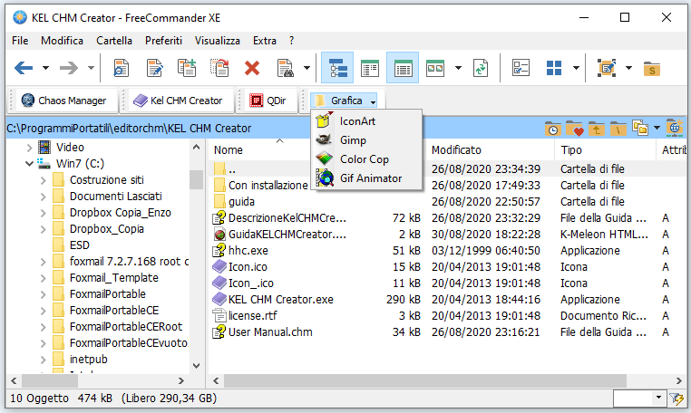The height and width of the screenshot is (413, 691).
Task: Click the folder history clock icon
Action: click(552, 129)
